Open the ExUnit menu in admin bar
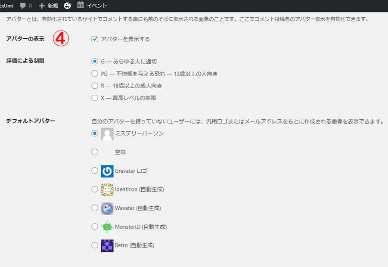 (6, 6)
